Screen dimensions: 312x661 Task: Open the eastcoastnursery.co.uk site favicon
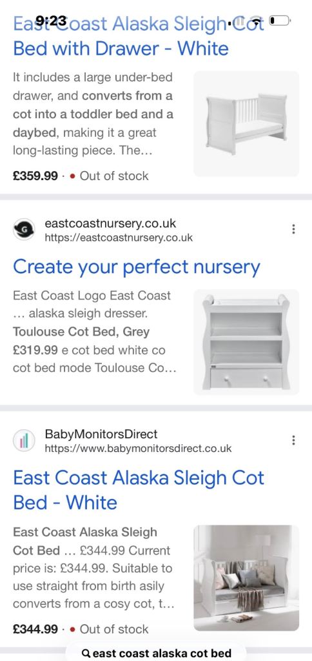pyautogui.click(x=24, y=230)
